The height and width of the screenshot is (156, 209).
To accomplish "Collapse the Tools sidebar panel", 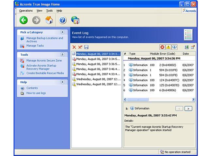I will point(62,55).
